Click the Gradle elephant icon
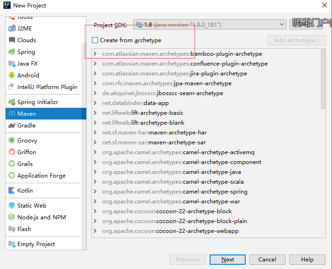The image size is (332, 269). click(12, 125)
